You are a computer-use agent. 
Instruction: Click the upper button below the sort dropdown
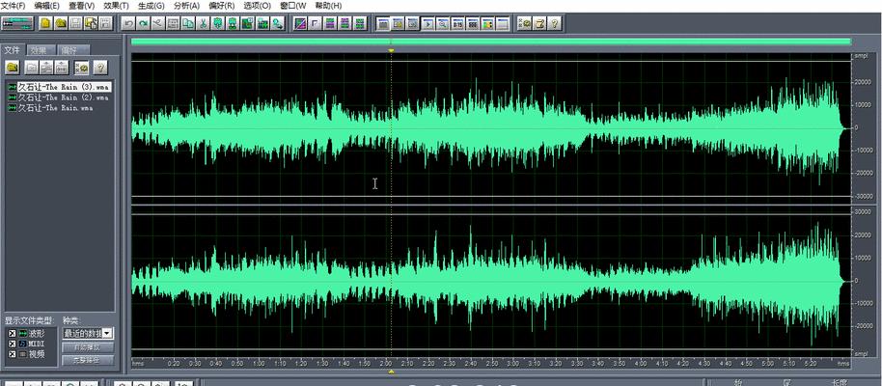pos(87,347)
